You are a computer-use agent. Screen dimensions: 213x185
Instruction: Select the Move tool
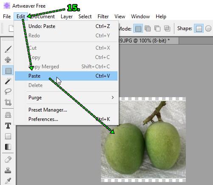tap(8, 60)
